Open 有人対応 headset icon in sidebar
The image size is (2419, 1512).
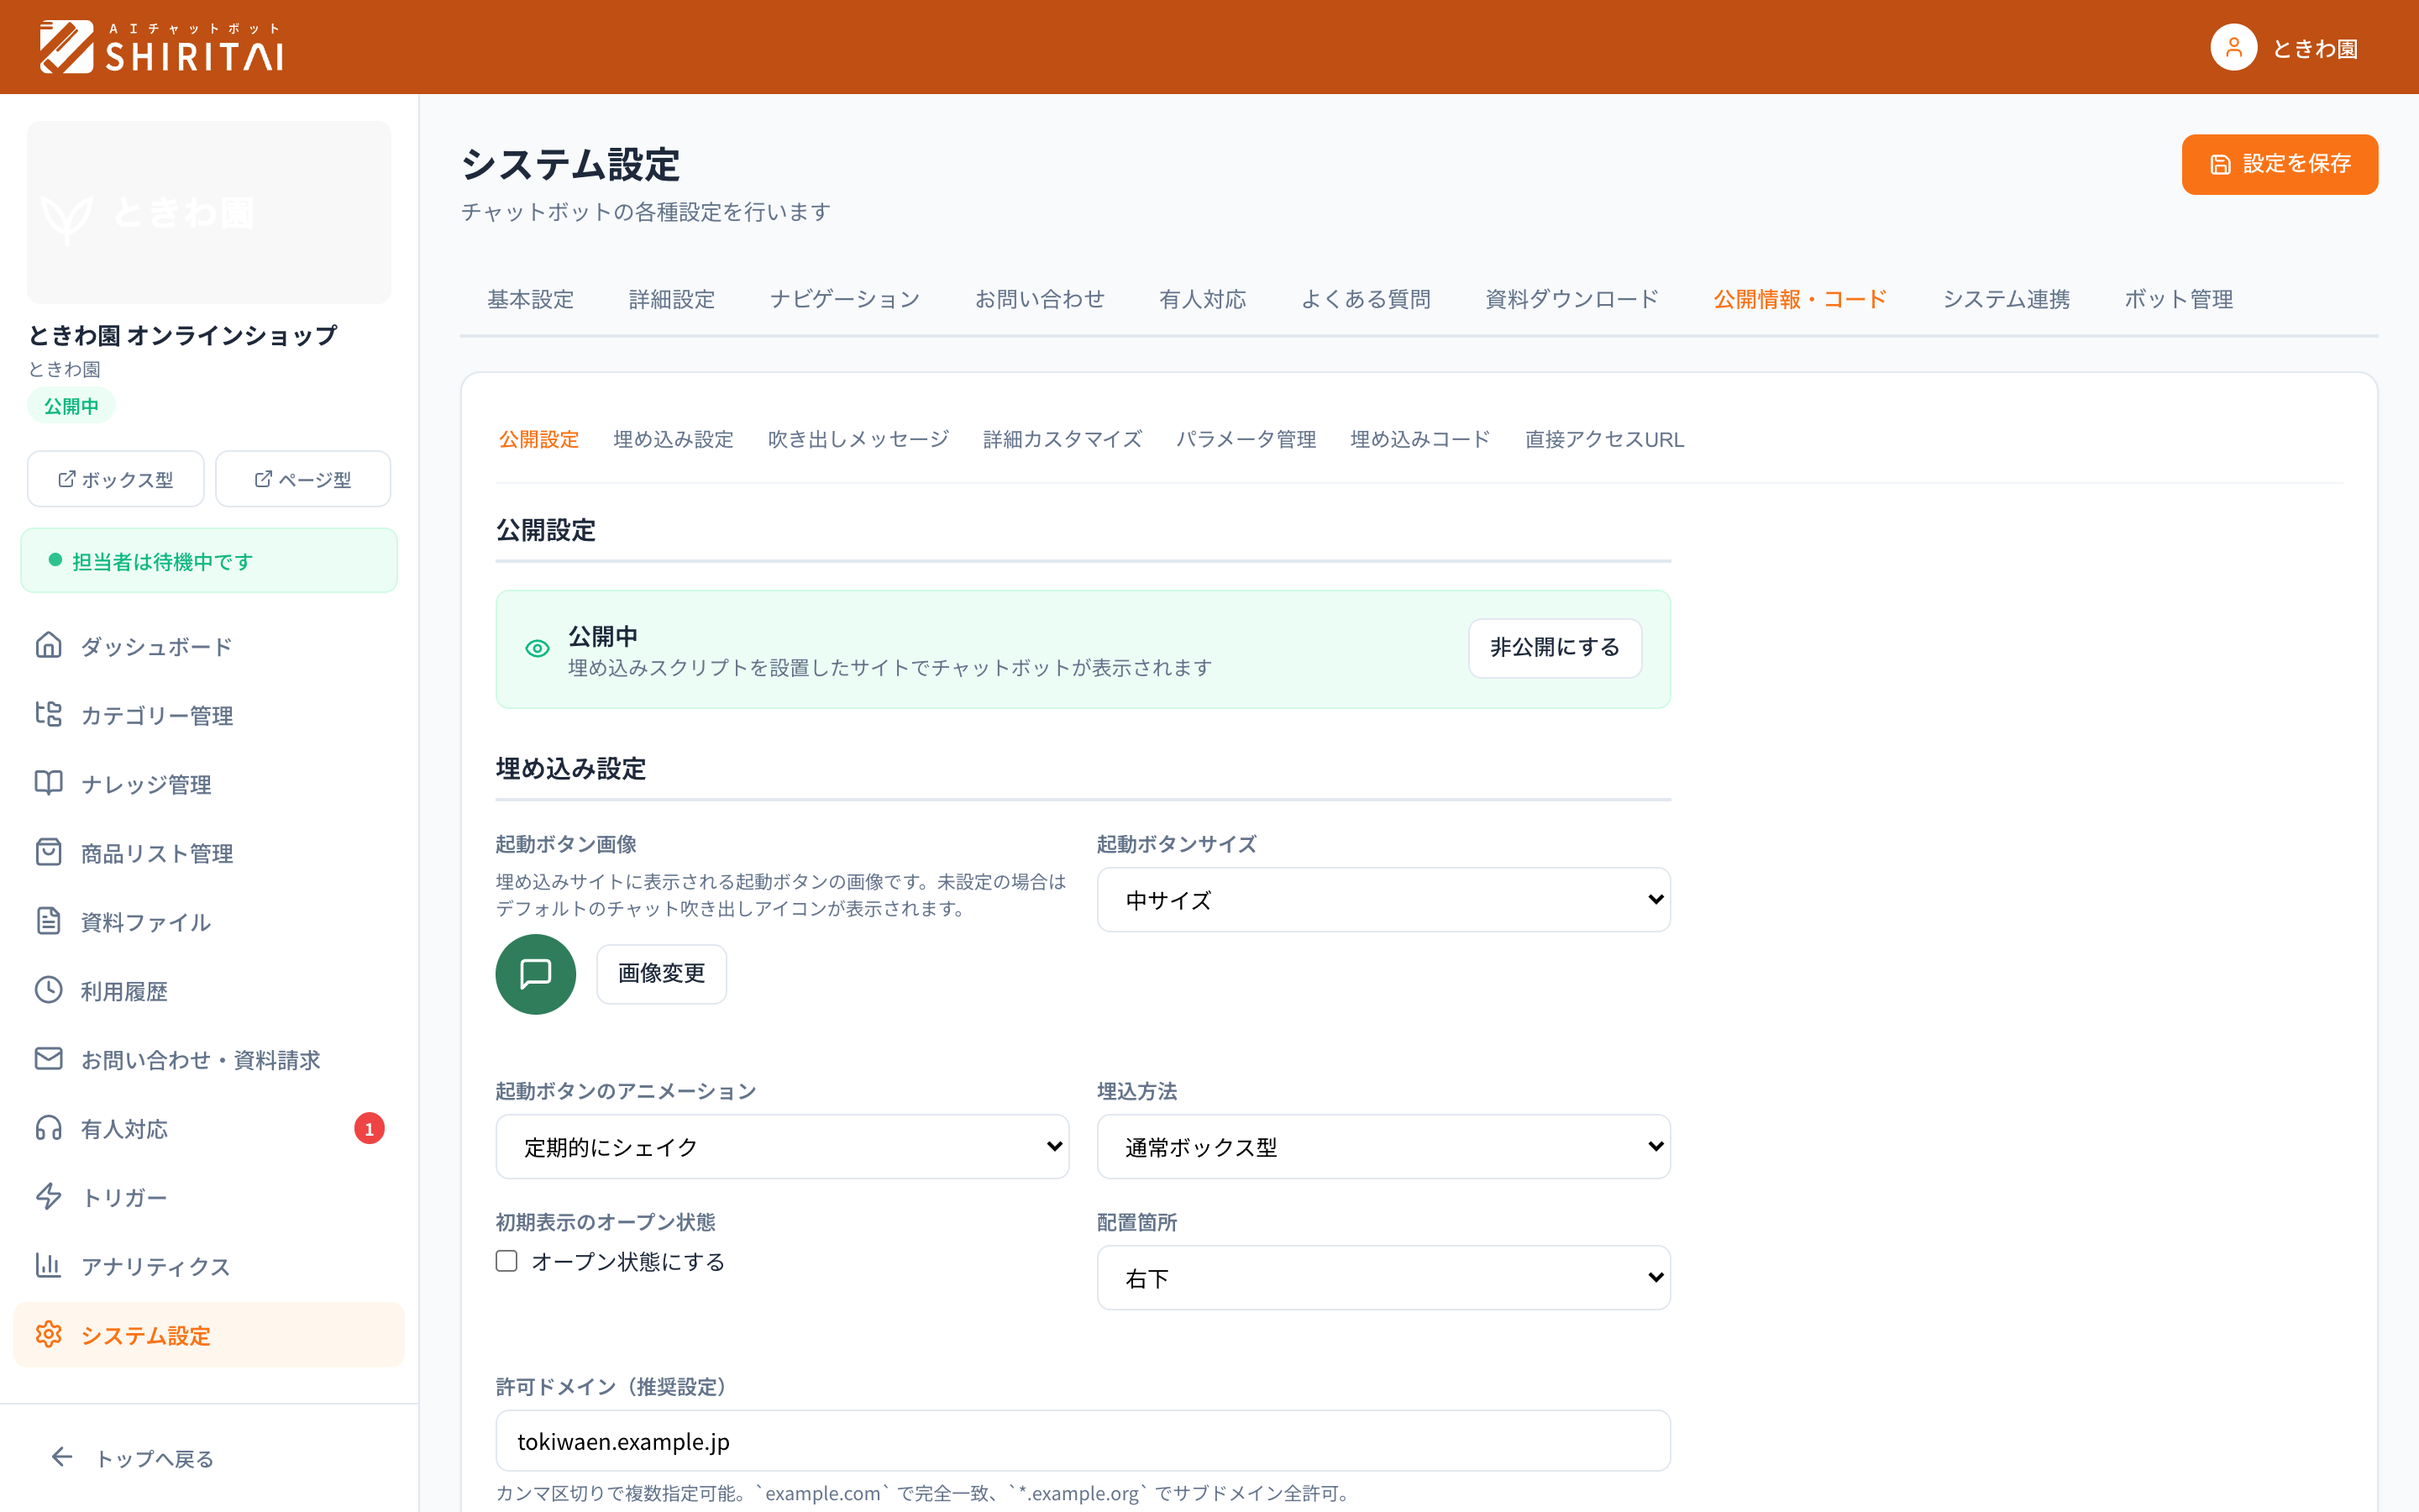(48, 1128)
